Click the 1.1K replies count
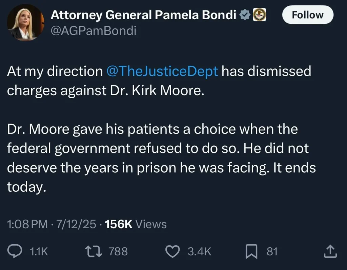The image size is (347, 270). [x=39, y=251]
